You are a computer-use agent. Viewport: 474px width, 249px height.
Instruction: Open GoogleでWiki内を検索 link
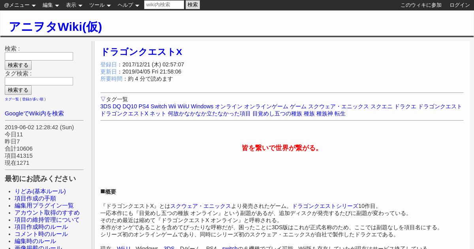click(34, 113)
